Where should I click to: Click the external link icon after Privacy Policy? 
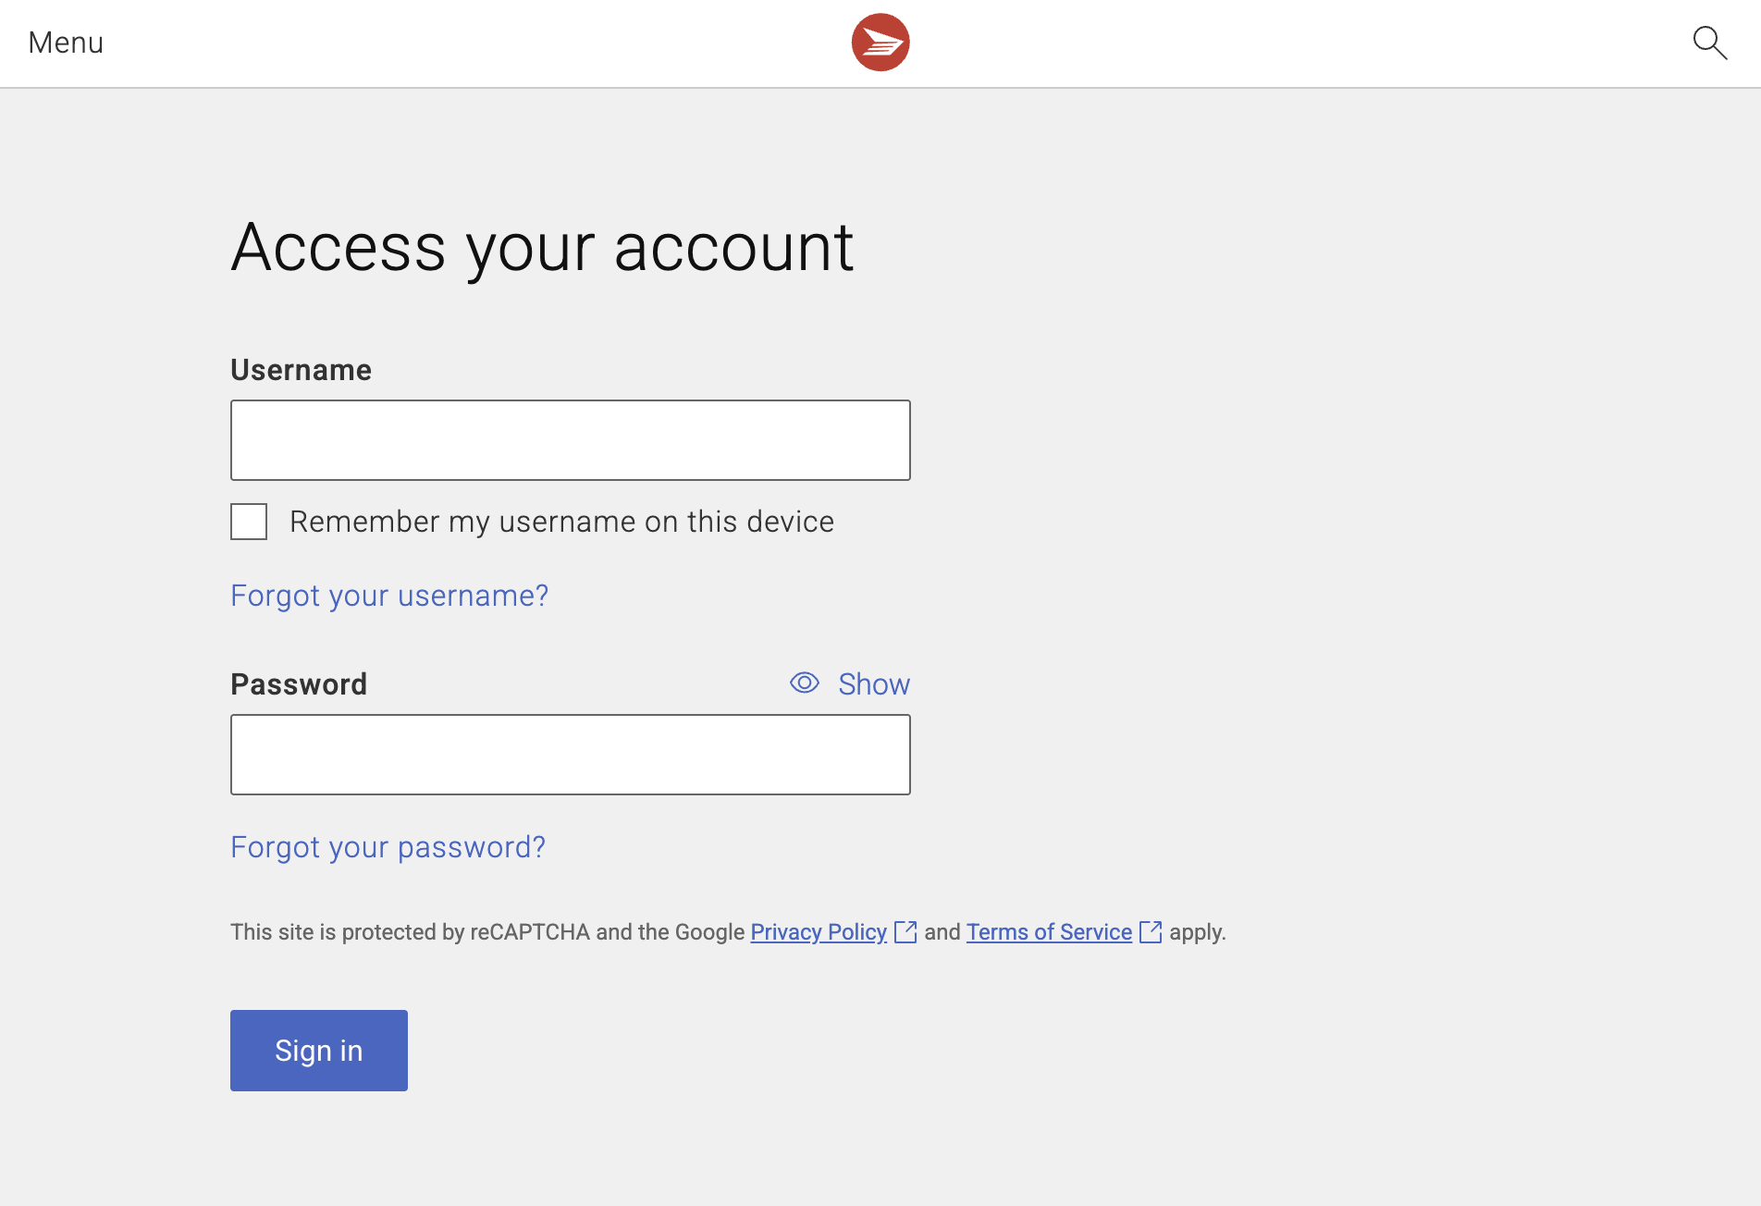905,932
